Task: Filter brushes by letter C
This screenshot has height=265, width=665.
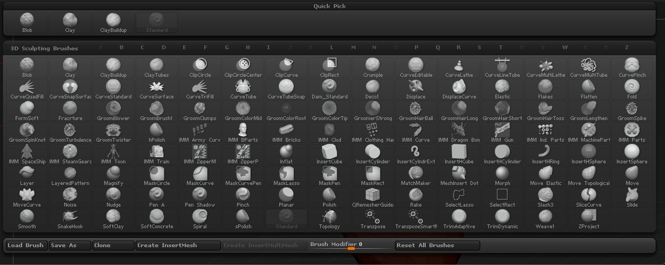Action: (x=143, y=48)
